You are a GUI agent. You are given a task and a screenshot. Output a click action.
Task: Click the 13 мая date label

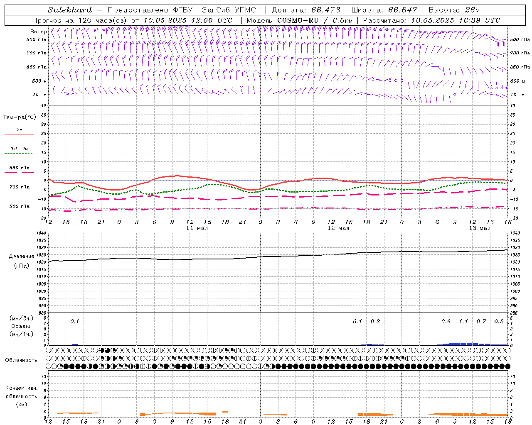[x=480, y=228]
